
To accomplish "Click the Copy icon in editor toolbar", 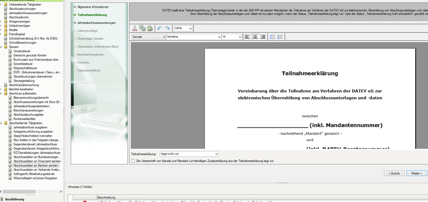I will [x=142, y=28].
